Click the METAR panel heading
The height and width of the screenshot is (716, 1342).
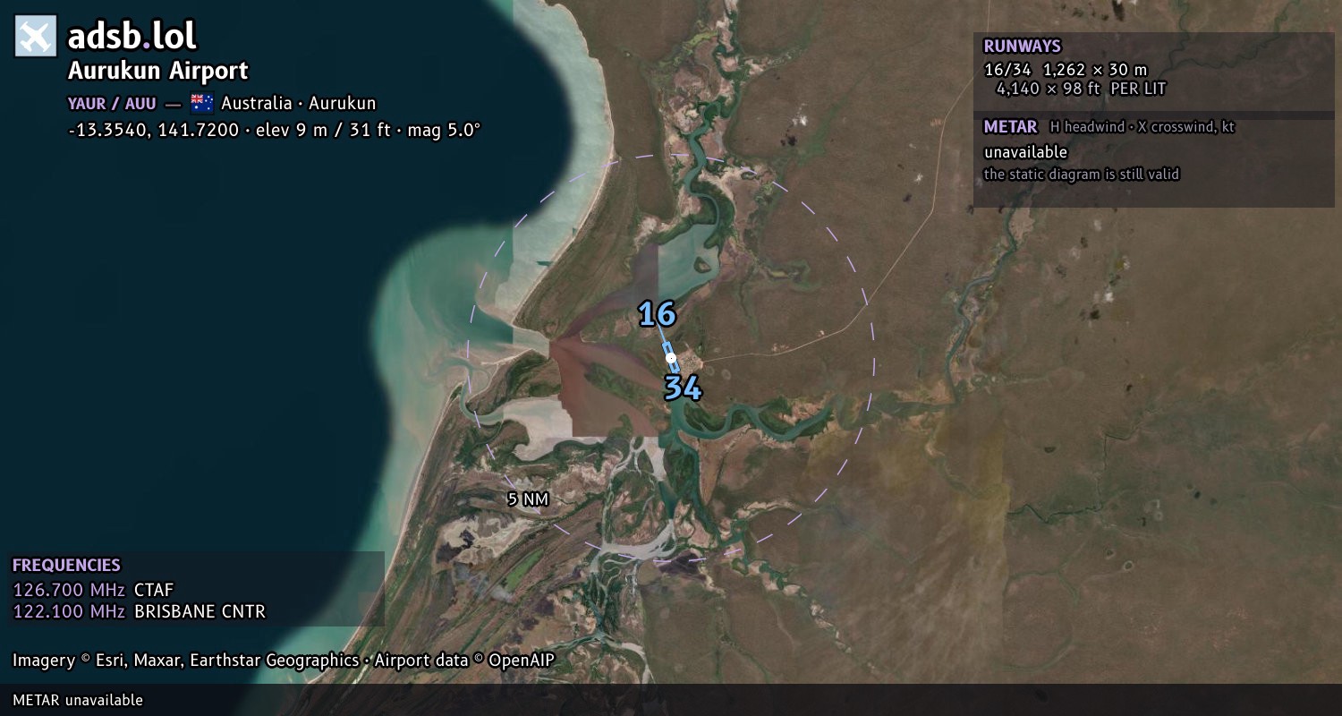[1010, 127]
